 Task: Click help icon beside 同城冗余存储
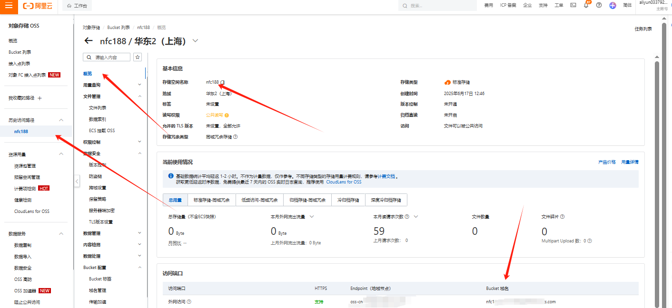tap(235, 137)
